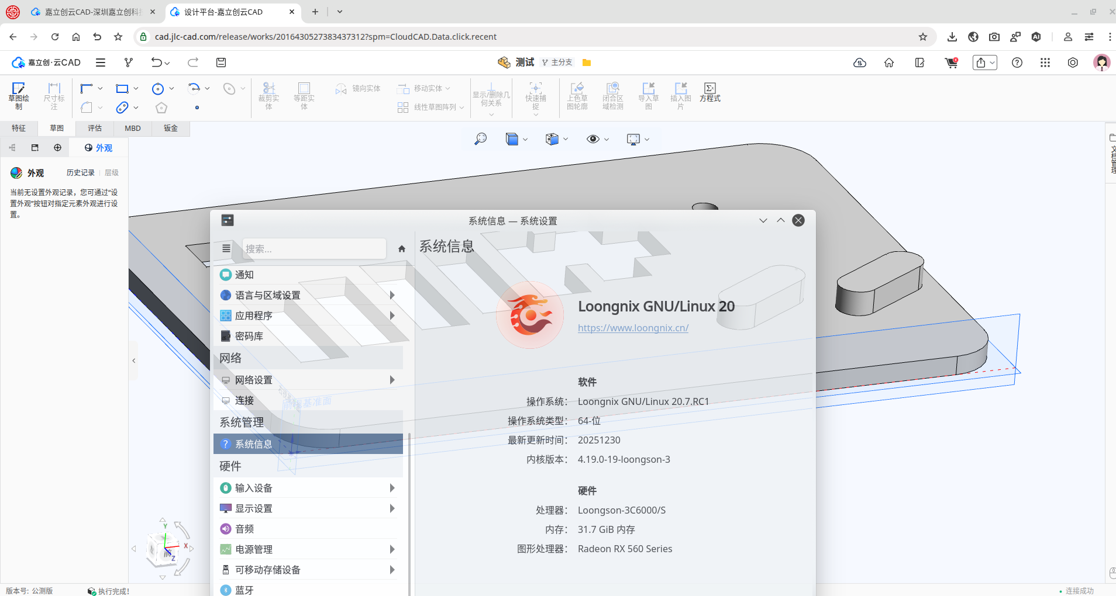Choose the slot sketch tool
Viewport: 1116px width, 596px height.
pos(122,108)
